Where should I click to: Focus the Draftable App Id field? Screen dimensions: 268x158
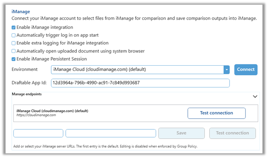[x=140, y=83]
